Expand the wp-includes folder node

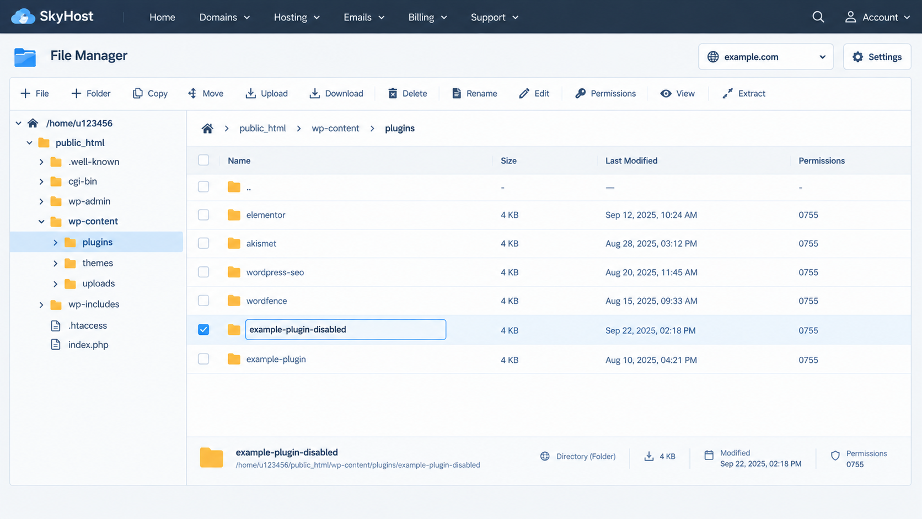coord(41,304)
